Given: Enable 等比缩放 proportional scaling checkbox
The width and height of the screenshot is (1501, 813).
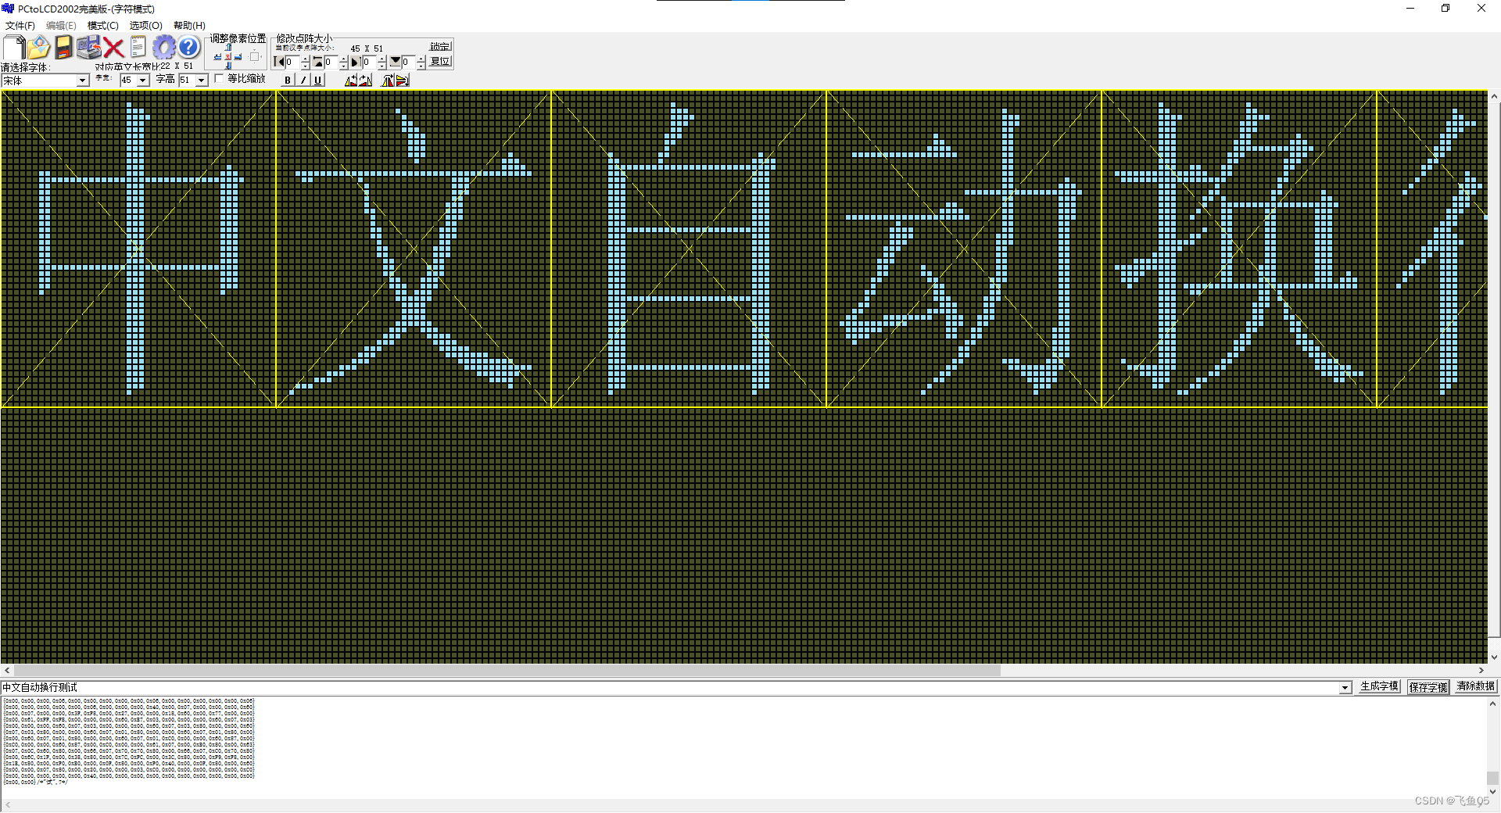Looking at the screenshot, I should point(219,79).
